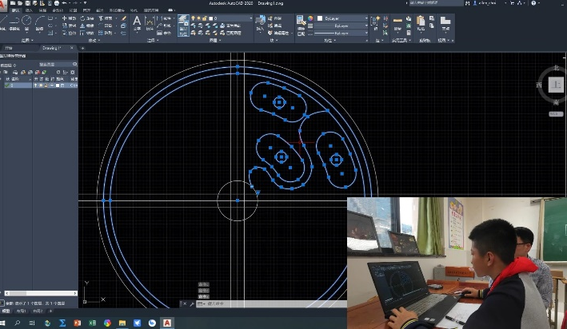
Task: Click the Array tool in Modify panel
Action: (106, 33)
